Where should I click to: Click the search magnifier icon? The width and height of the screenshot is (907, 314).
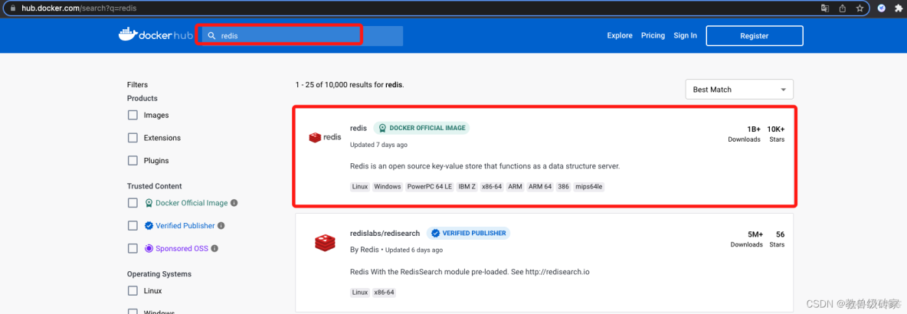point(211,36)
